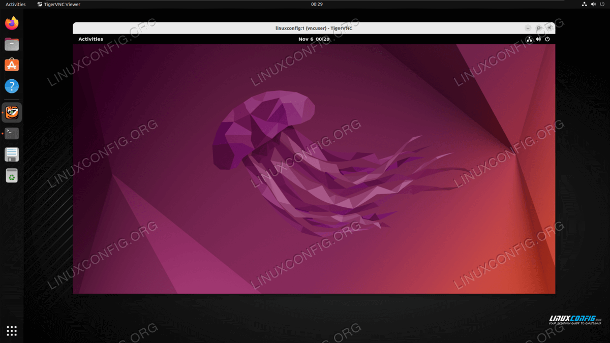This screenshot has width=610, height=343.
Task: Click the host top bar volume icon
Action: click(594, 4)
